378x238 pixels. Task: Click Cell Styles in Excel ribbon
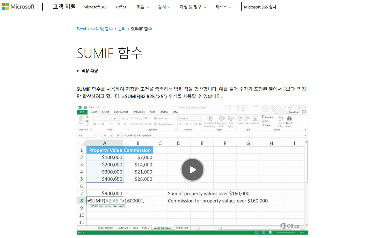tap(231, 122)
